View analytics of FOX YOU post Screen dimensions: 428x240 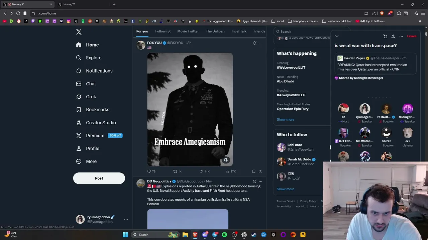click(231, 171)
